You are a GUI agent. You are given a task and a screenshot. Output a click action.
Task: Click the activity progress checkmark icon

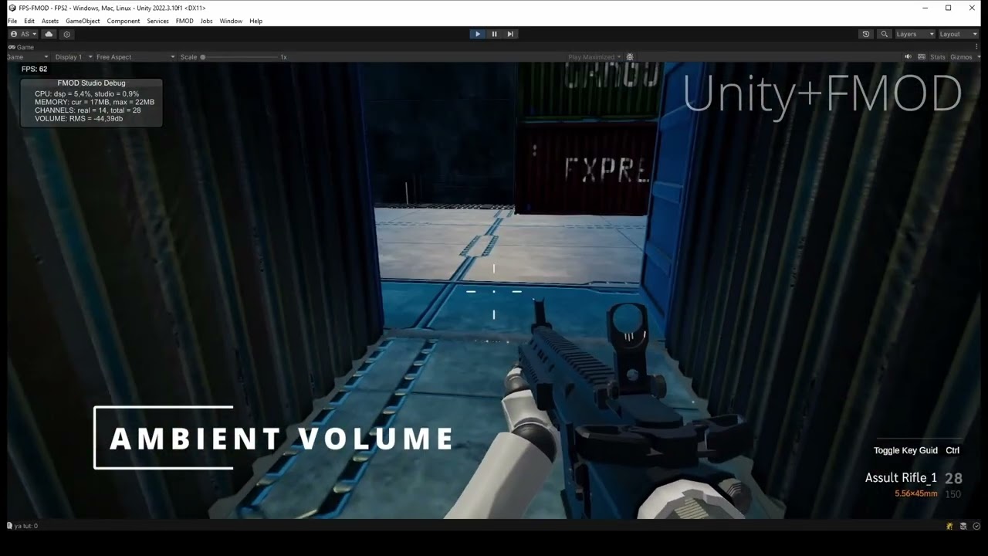point(976,526)
